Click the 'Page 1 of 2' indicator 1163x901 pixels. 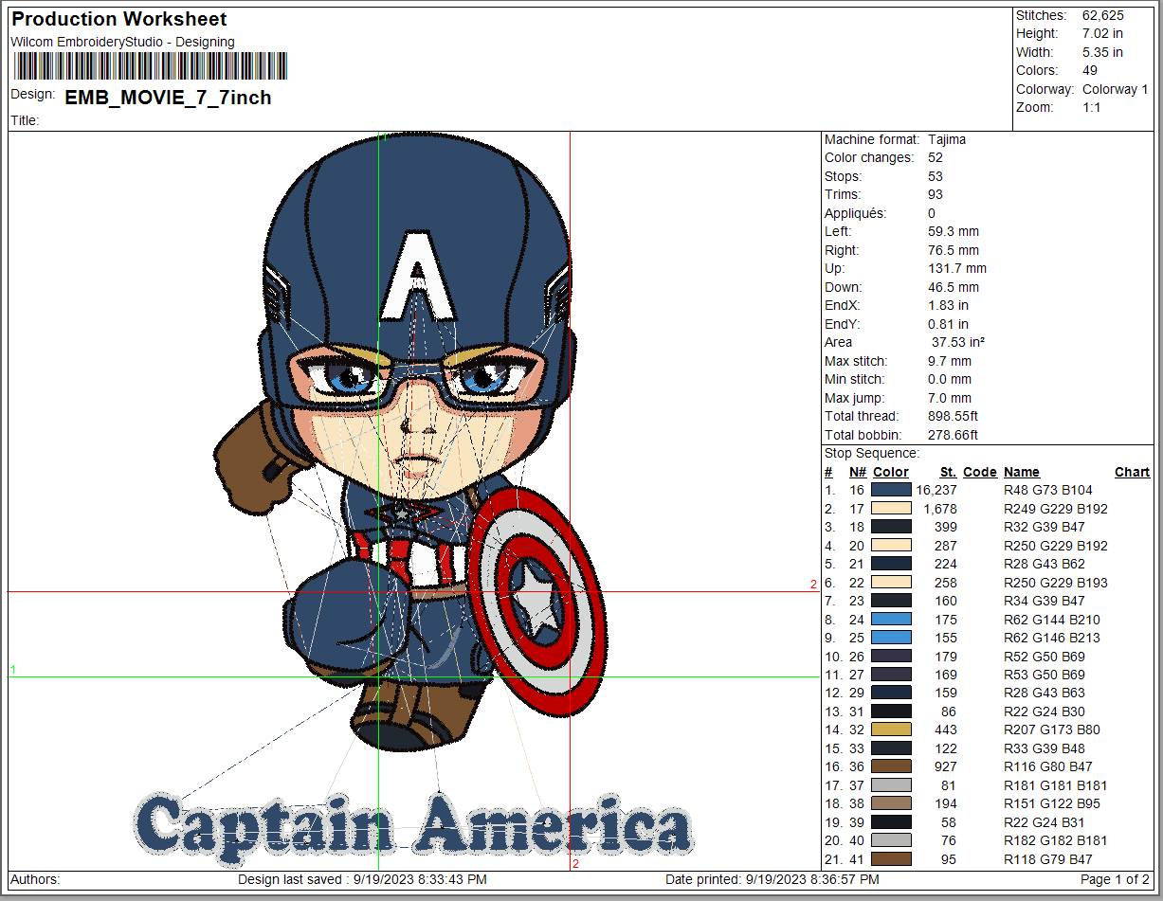[1116, 880]
